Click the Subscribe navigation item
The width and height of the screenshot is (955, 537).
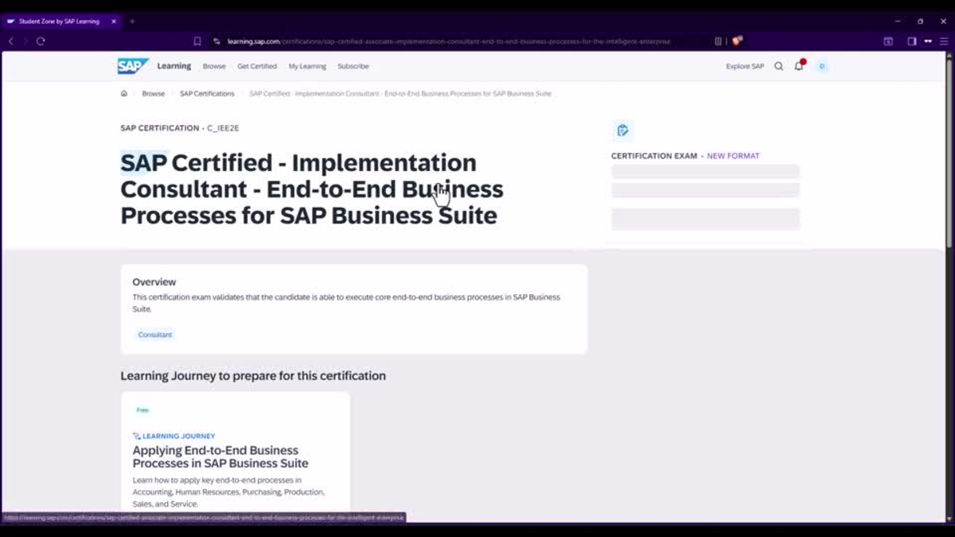(353, 67)
